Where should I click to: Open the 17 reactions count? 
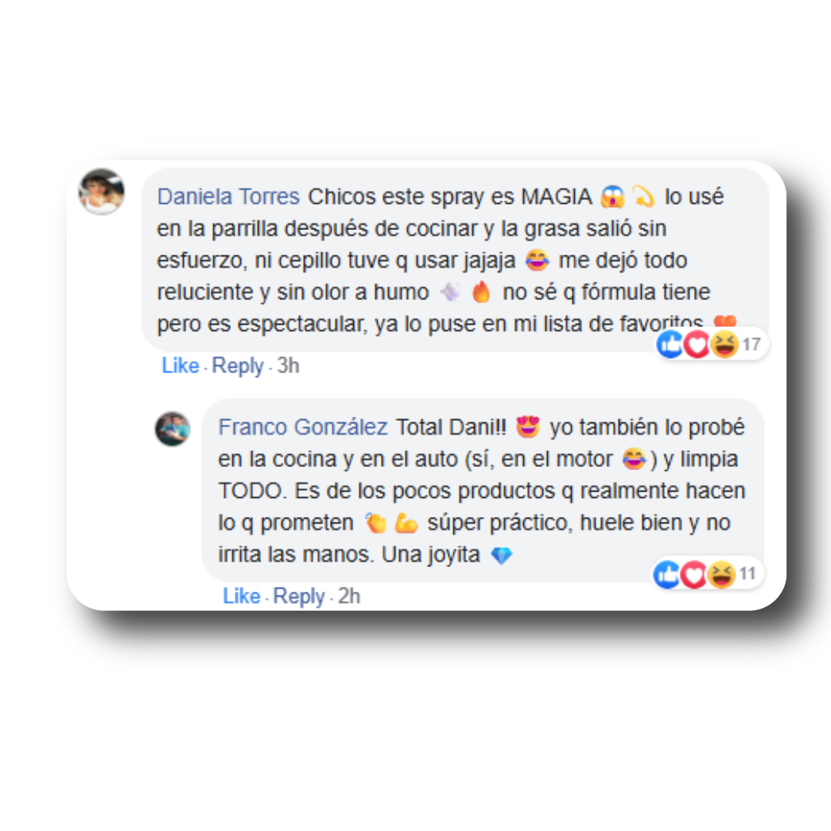751,345
